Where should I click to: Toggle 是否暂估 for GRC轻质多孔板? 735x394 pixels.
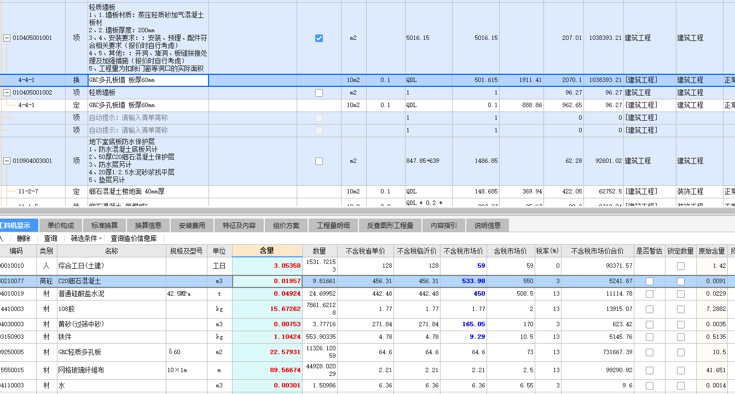coord(649,352)
